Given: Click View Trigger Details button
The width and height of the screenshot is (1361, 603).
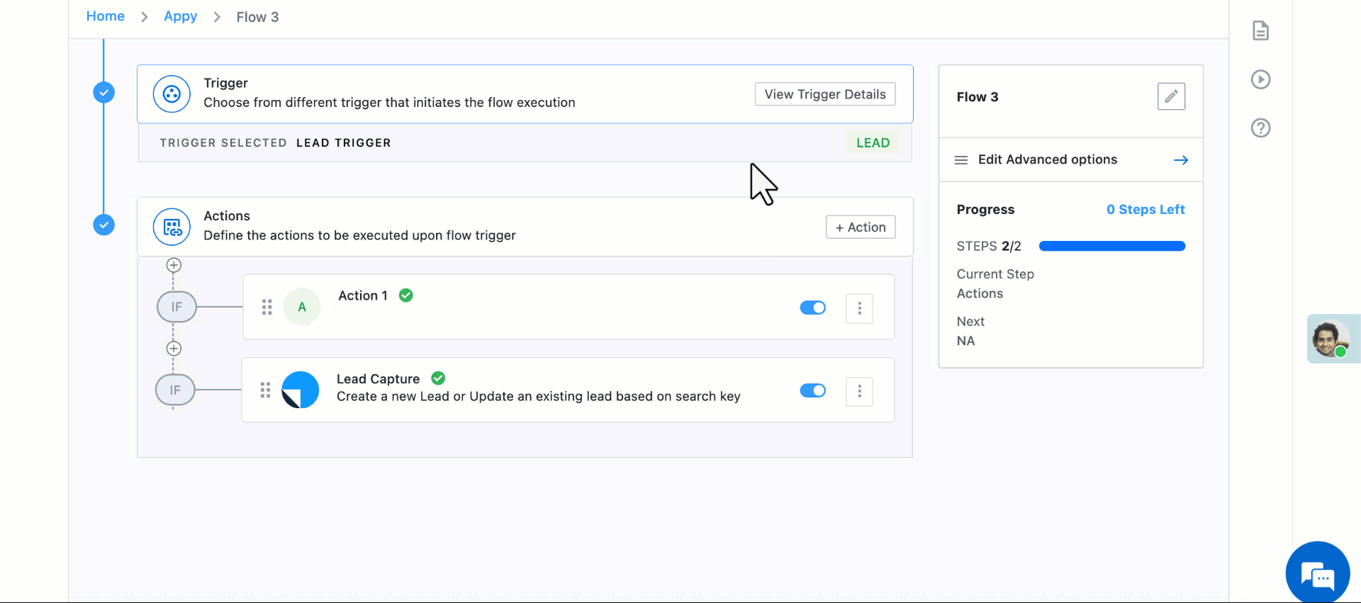Looking at the screenshot, I should click(824, 94).
